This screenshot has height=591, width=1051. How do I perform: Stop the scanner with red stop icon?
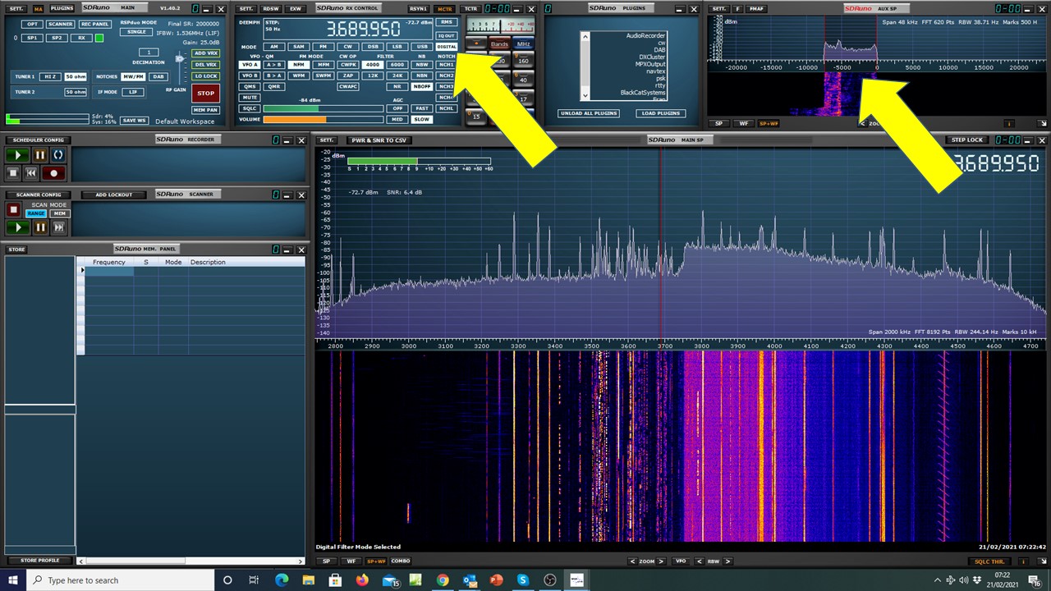coord(13,210)
